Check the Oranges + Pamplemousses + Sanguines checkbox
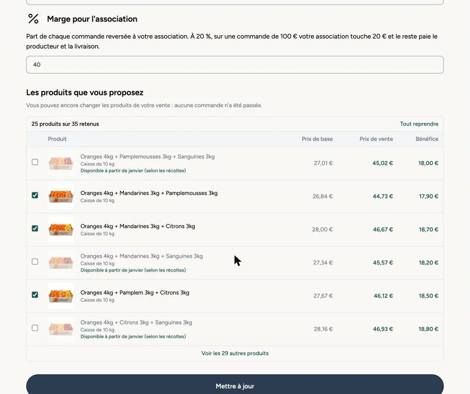Viewport: 470px width, 394px height. 35,162
